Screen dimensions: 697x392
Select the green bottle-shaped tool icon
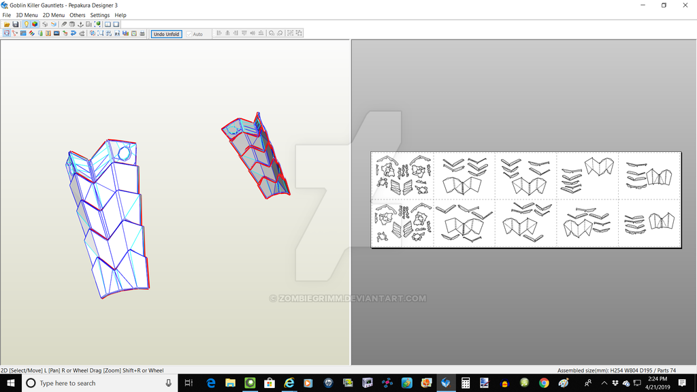40,33
